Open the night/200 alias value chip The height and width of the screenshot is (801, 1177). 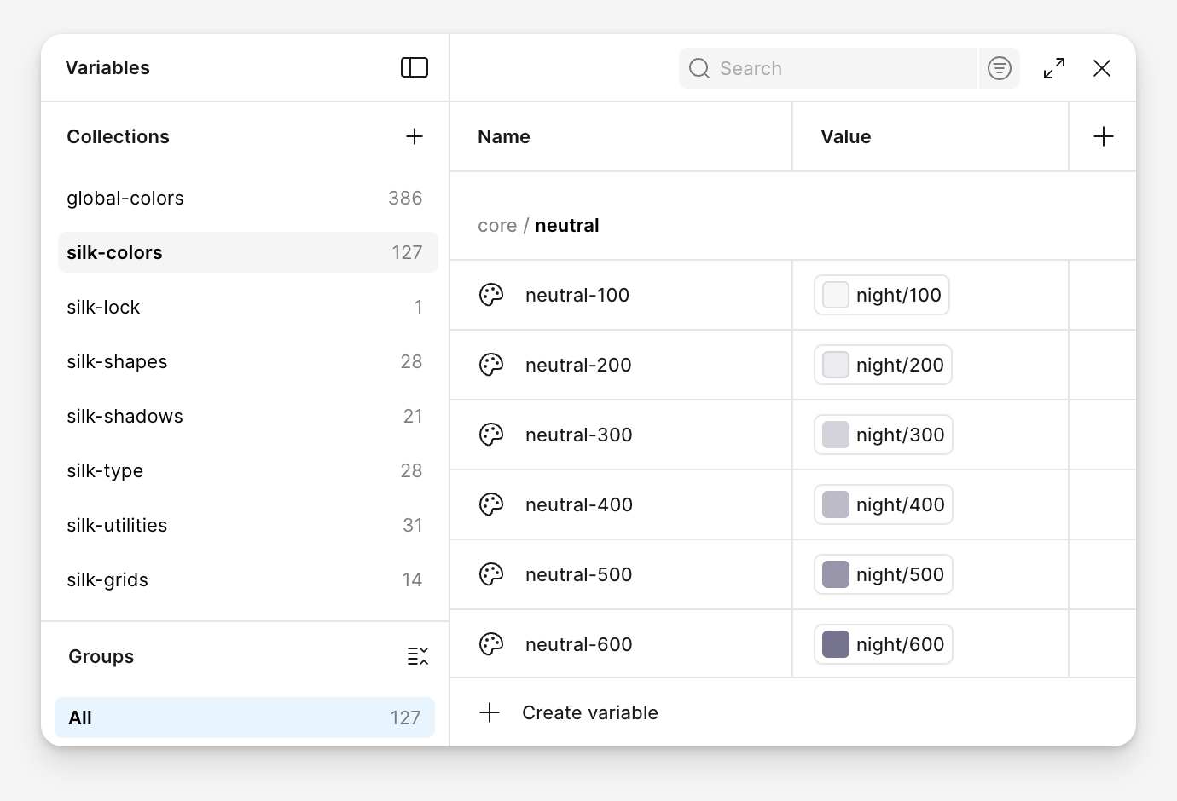(x=883, y=365)
